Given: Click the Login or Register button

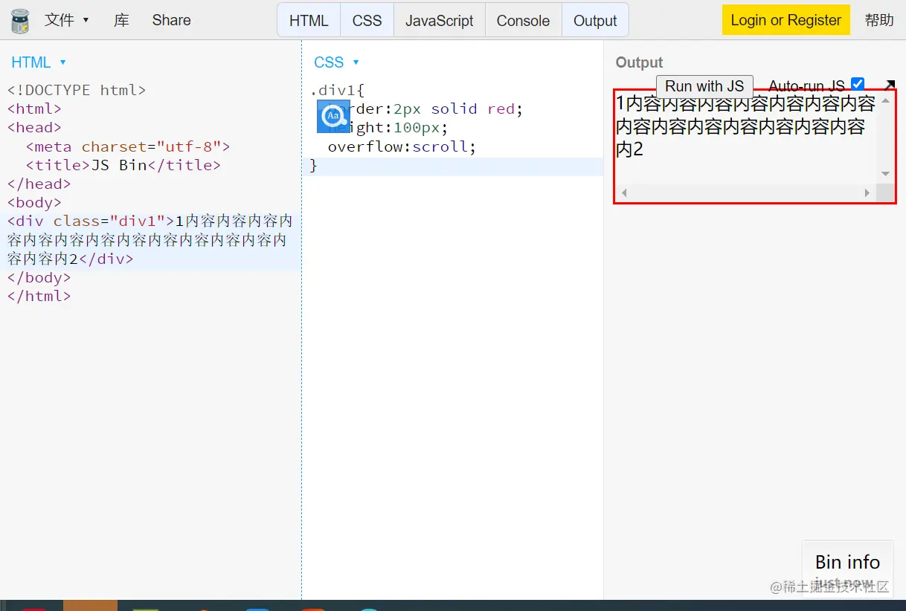Looking at the screenshot, I should pyautogui.click(x=785, y=20).
